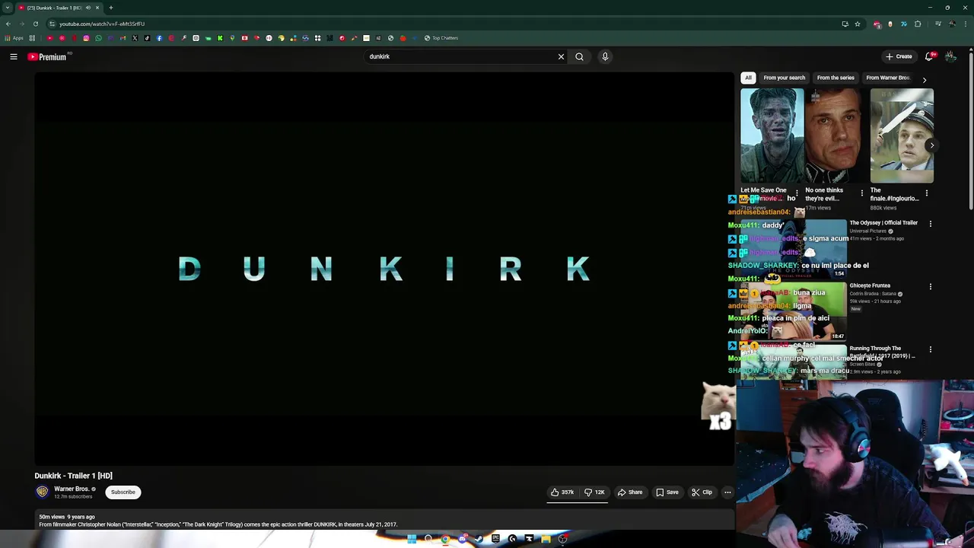This screenshot has height=548, width=974.
Task: Open the Chrome three-dot menu
Action: (966, 24)
